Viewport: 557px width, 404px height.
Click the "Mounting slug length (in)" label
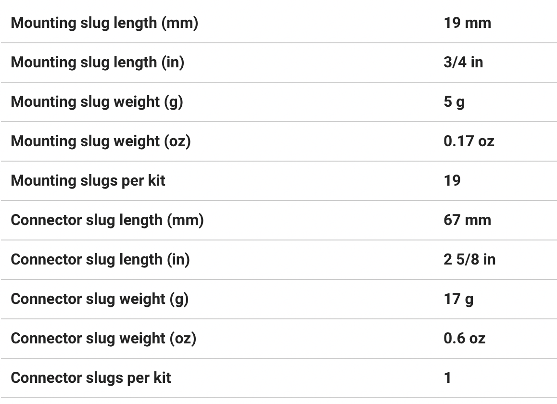[97, 63]
